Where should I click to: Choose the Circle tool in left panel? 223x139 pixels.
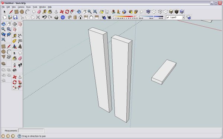tap(3, 52)
